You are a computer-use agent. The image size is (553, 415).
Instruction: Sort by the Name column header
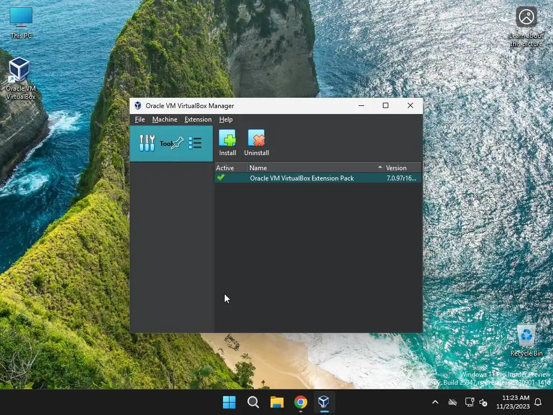[x=316, y=168]
